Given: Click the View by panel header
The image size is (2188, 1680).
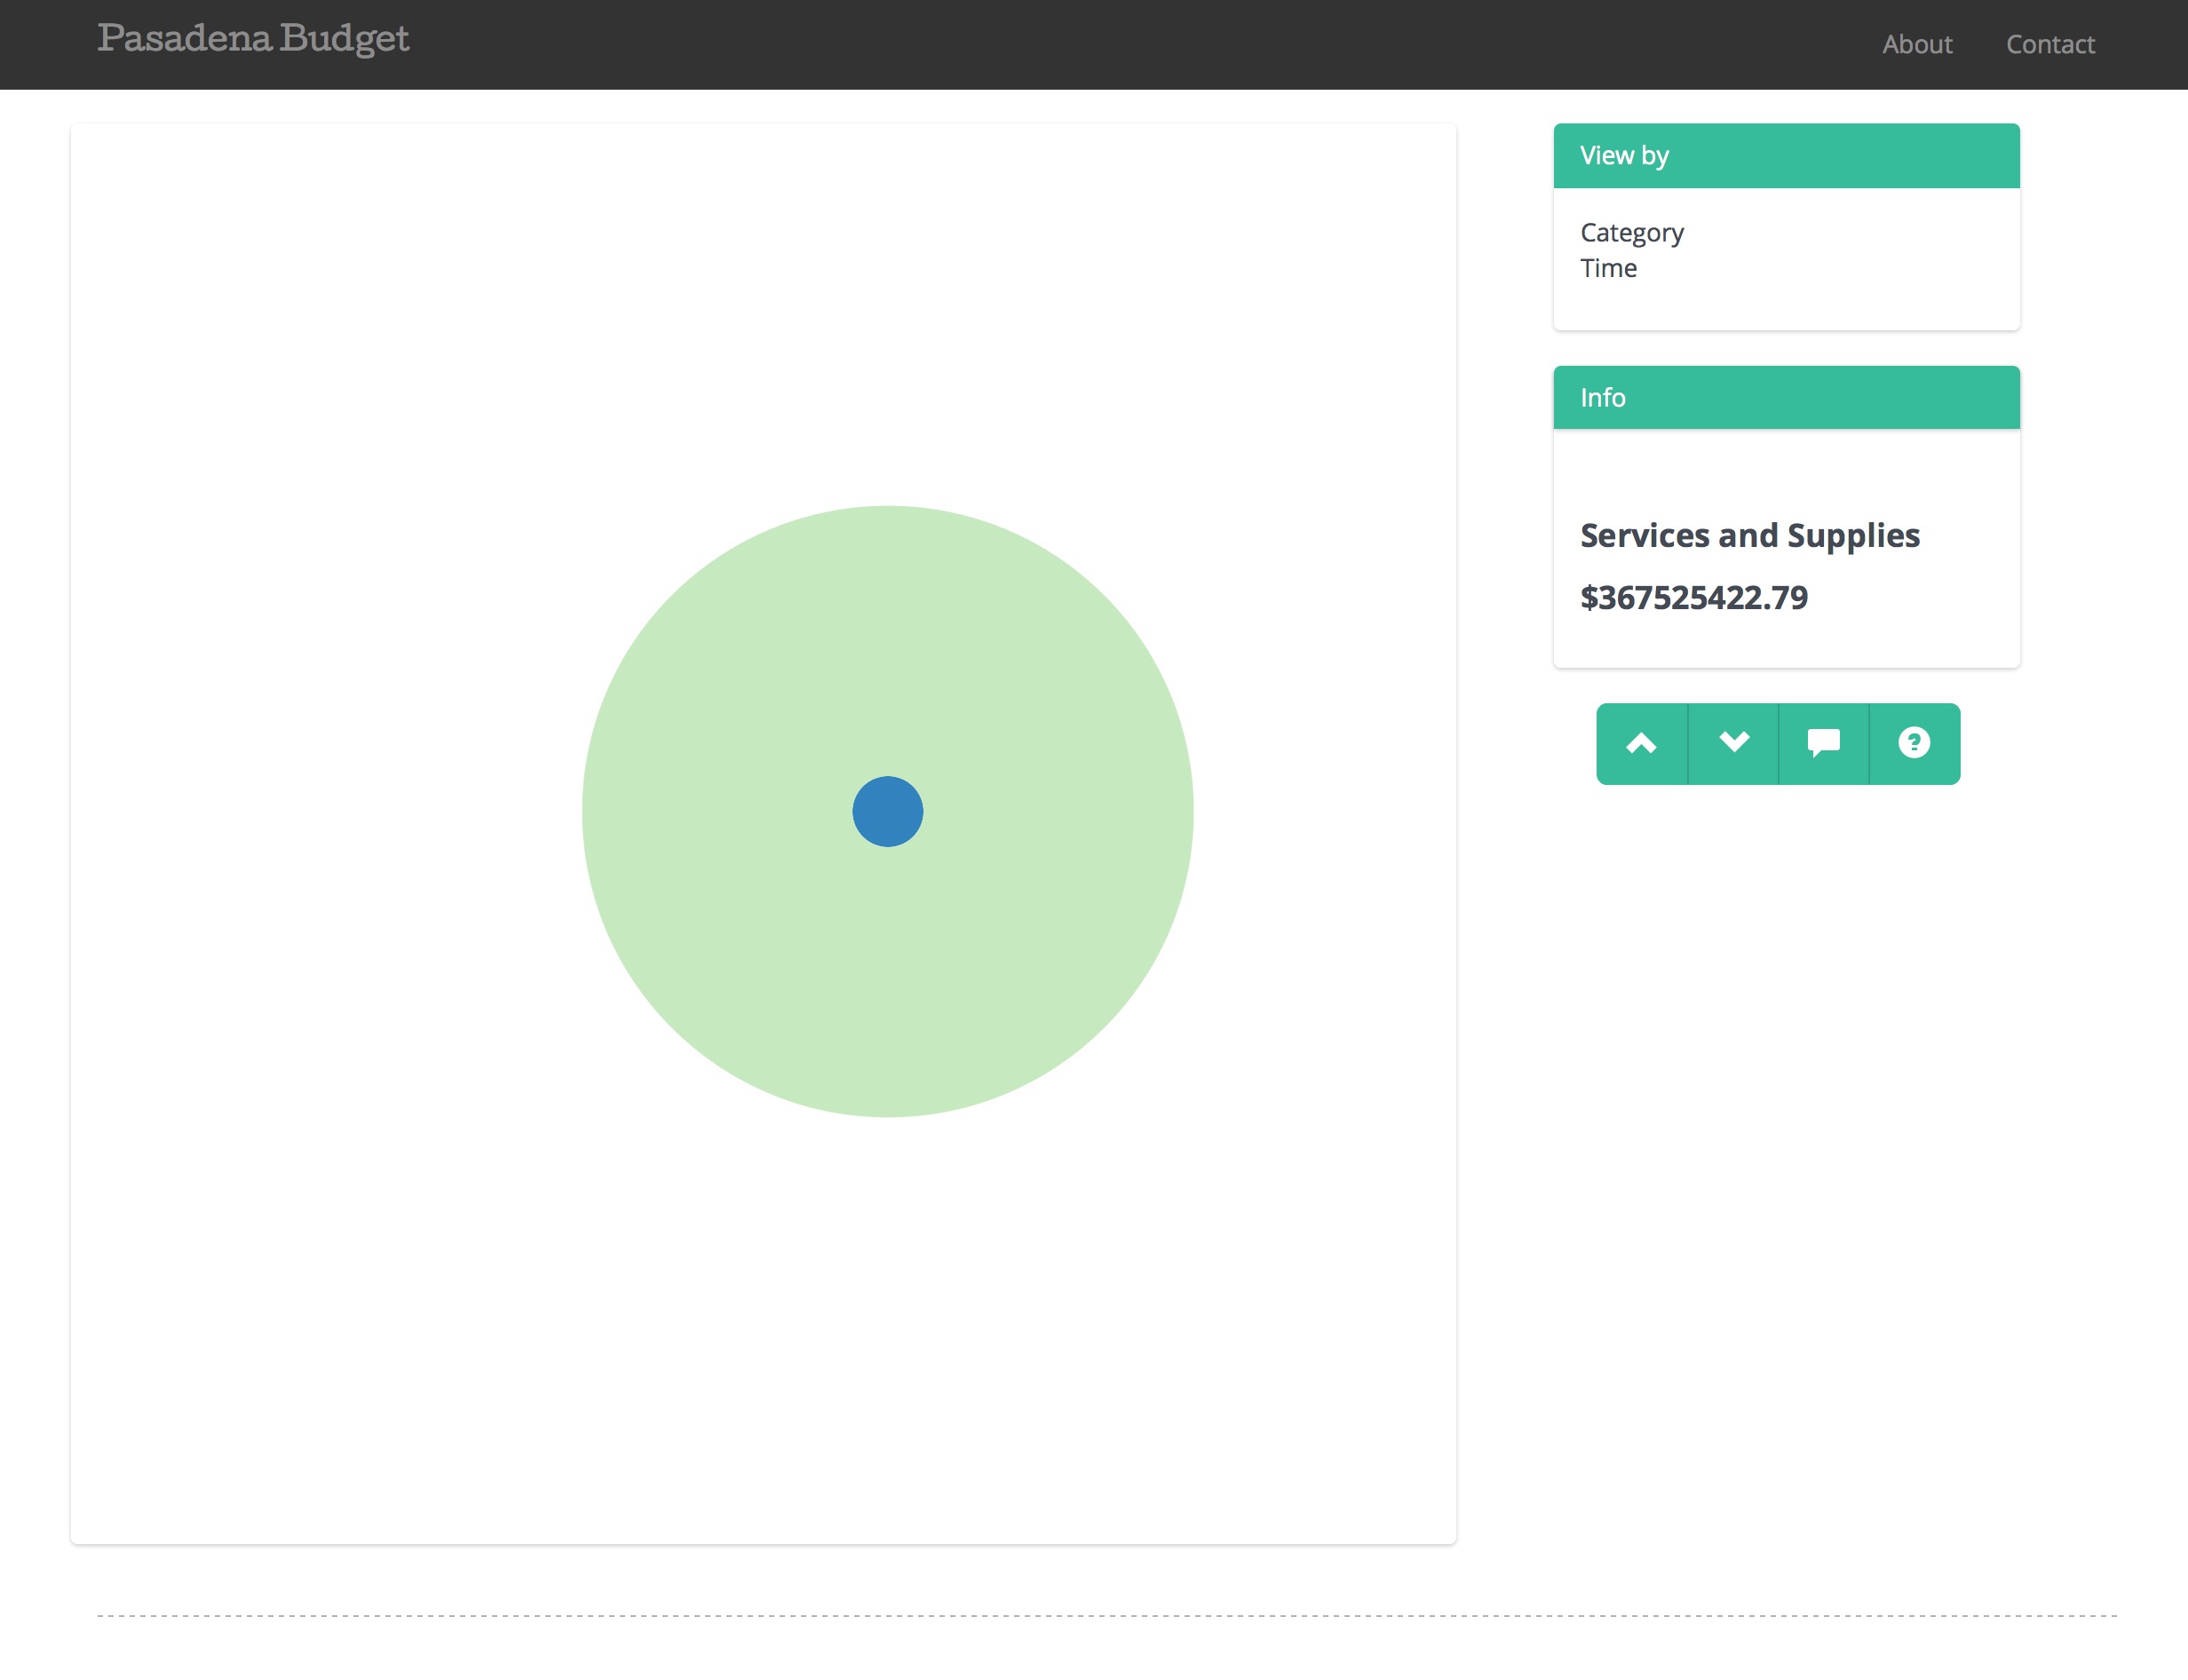Looking at the screenshot, I should tap(1785, 156).
